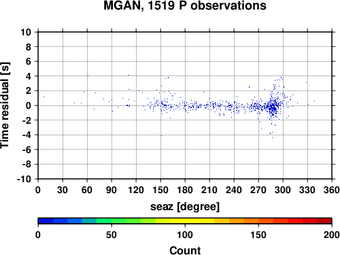
Task: Click the y-axis tick label -6
Action: [x=27, y=150]
